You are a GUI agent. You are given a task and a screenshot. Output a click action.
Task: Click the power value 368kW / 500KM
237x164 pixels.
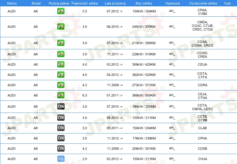pos(144,95)
